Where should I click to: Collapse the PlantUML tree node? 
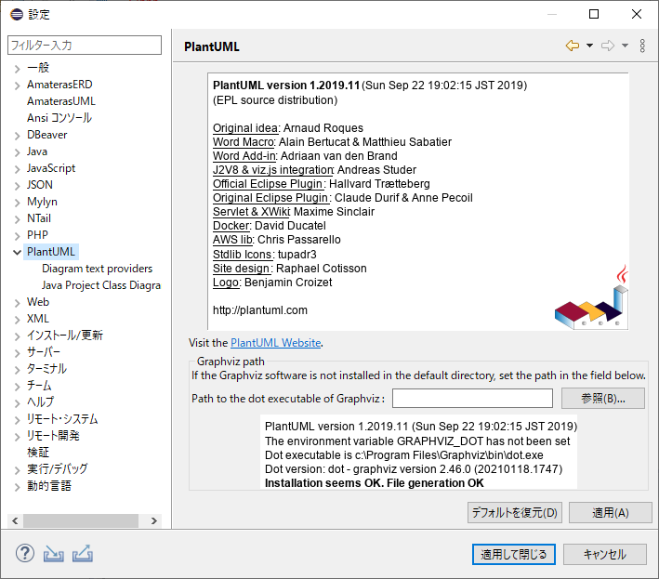[x=17, y=252]
